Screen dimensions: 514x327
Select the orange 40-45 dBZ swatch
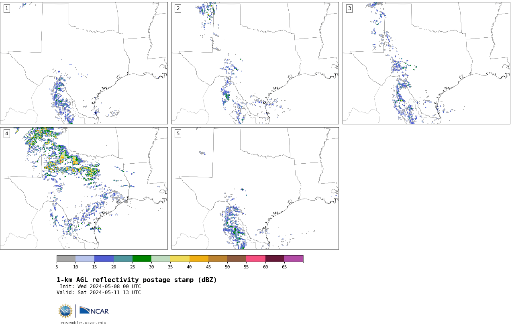pyautogui.click(x=199, y=258)
